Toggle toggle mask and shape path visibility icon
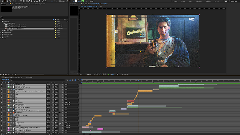Screen dimensions: 240x135 click(x=102, y=74)
